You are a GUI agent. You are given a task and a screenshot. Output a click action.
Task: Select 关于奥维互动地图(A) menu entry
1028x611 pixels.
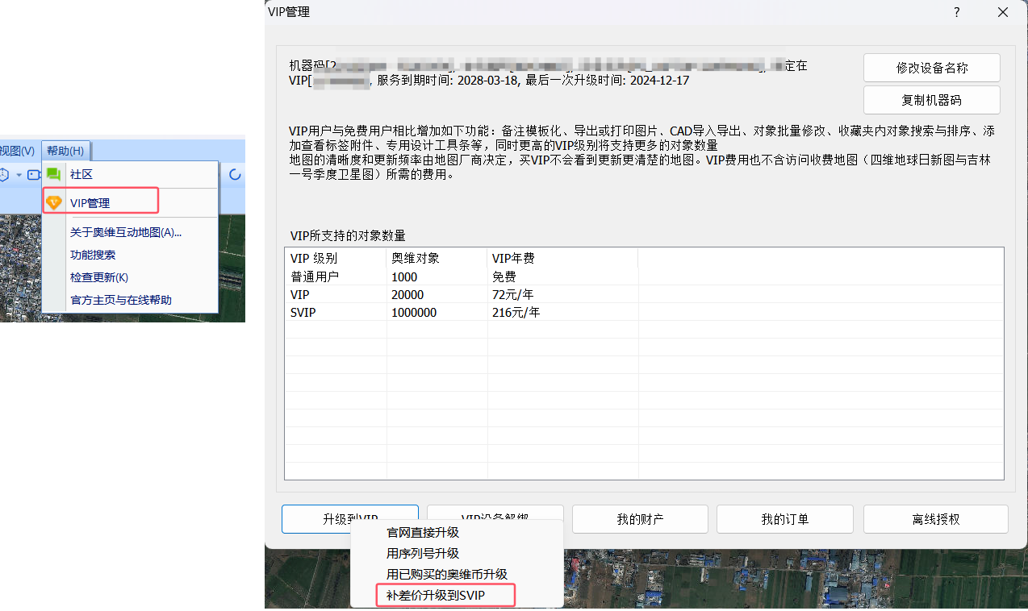pyautogui.click(x=126, y=232)
